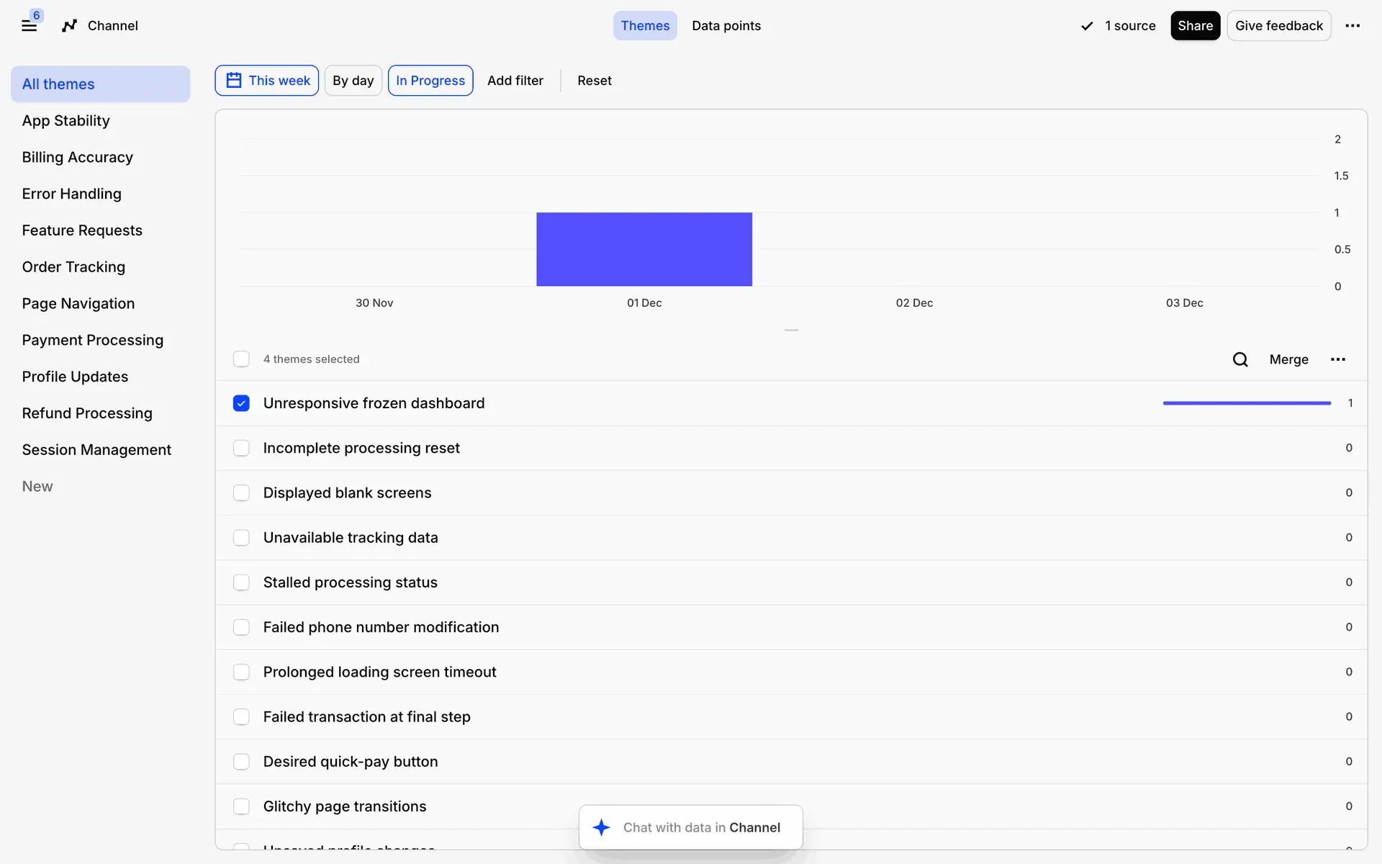The image size is (1382, 864).
Task: Click the calendar icon in This week filter
Action: [x=234, y=81]
